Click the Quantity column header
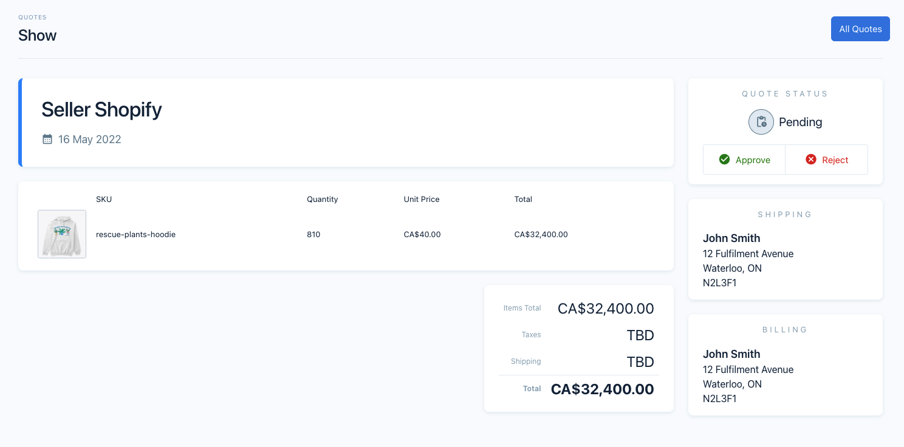This screenshot has width=904, height=447. [x=322, y=199]
